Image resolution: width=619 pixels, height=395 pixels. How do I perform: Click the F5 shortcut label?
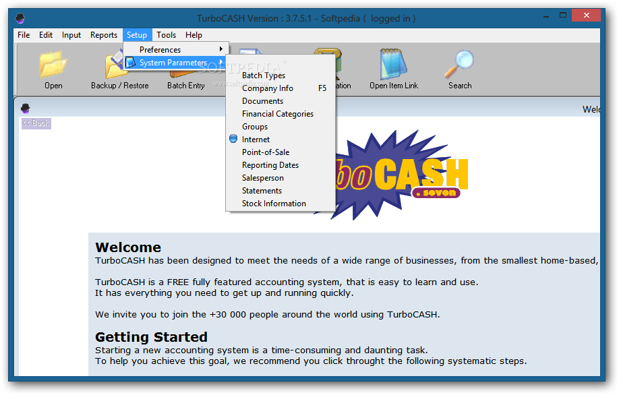pyautogui.click(x=322, y=88)
